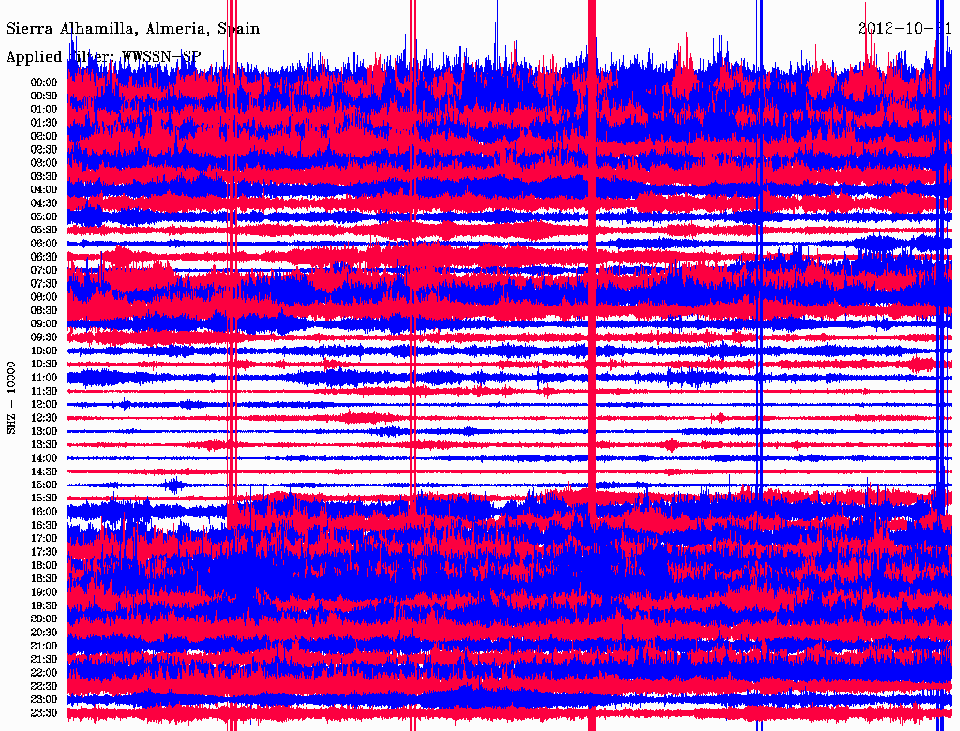Select the 23:00 time label
960x731 pixels.
(43, 700)
